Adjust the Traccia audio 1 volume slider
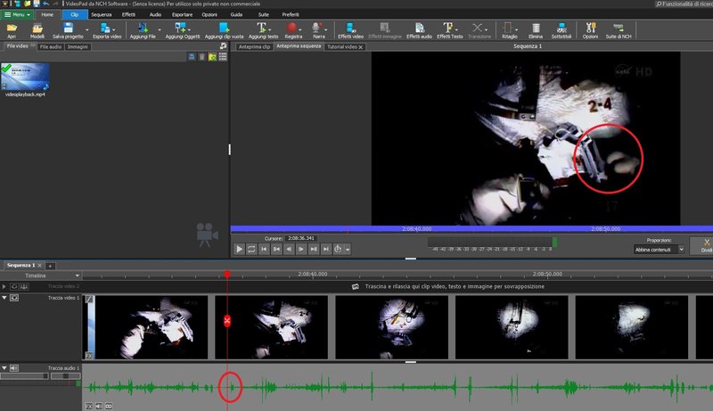 [x=25, y=376]
